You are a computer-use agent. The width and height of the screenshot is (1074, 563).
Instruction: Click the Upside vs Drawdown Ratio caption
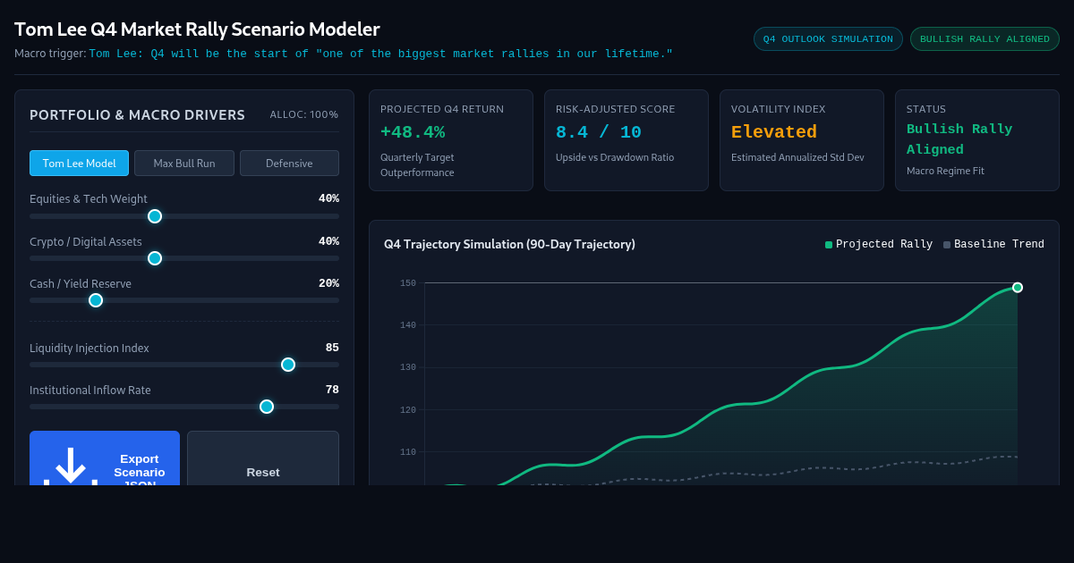coord(615,157)
